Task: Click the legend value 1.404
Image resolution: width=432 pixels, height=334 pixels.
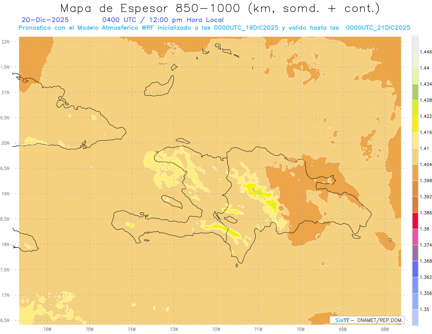Action: (x=426, y=164)
